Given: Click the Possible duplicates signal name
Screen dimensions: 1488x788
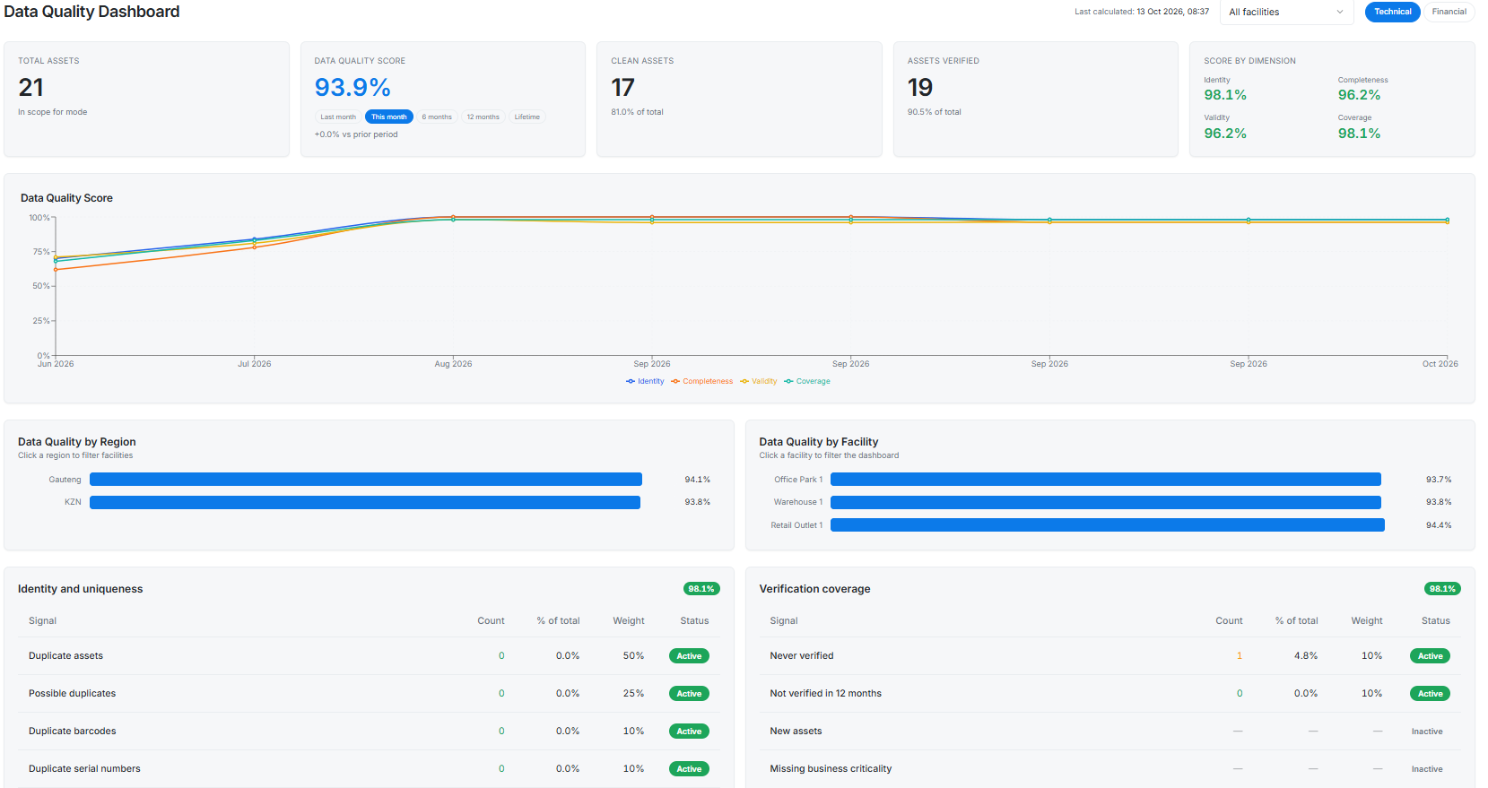Looking at the screenshot, I should coord(72,694).
